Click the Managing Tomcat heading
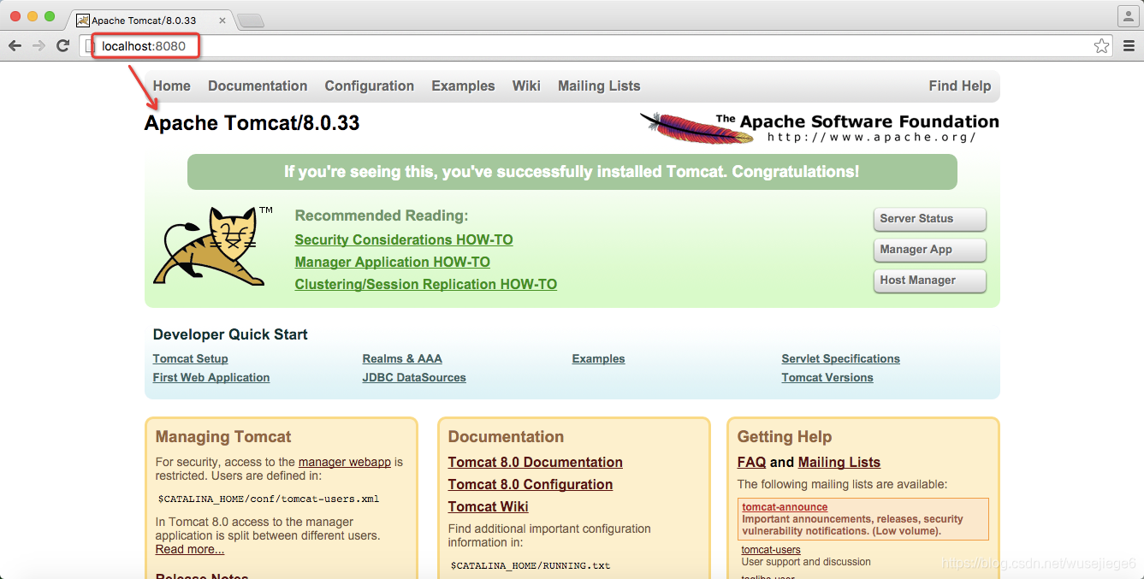The height and width of the screenshot is (579, 1144). (x=223, y=437)
